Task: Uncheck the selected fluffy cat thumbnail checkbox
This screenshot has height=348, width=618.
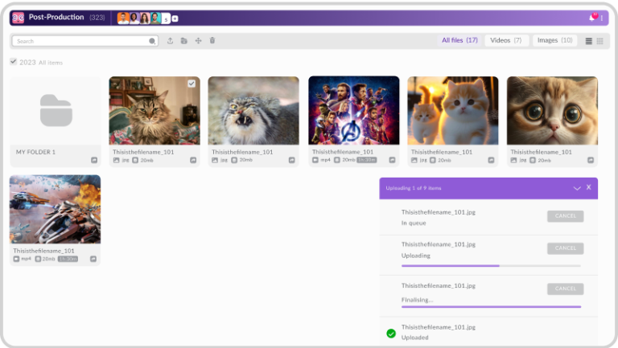Action: pos(192,84)
